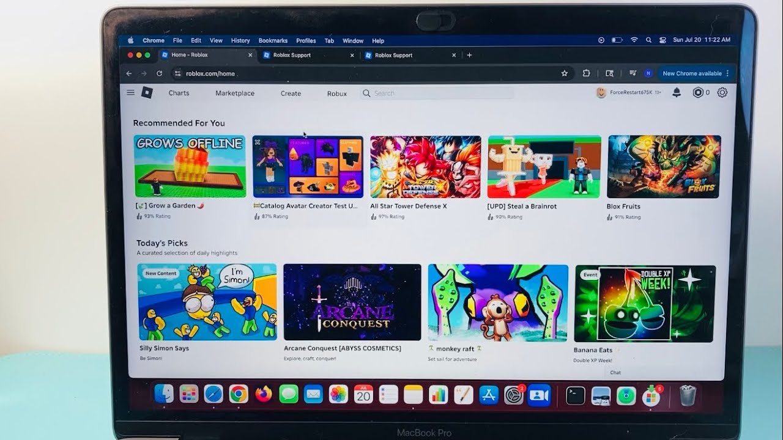Open Terminal from the Dock
The width and height of the screenshot is (783, 440).
pyautogui.click(x=575, y=395)
